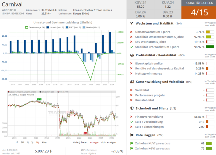The width and height of the screenshot is (216, 155).
Task: Click the Kursentwicklung und Volatilität chart icon
Action: 132,82
